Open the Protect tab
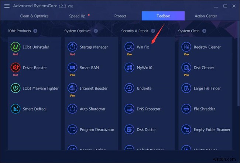This screenshot has height=163, width=240. pyautogui.click(x=120, y=16)
